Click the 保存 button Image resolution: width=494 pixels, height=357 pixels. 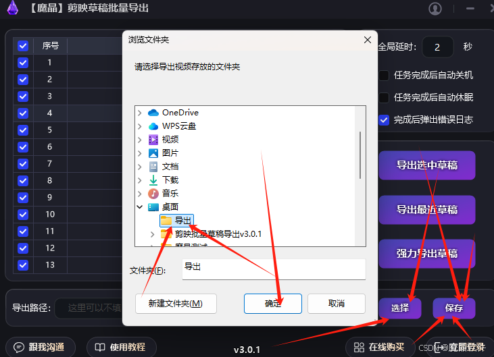click(454, 308)
